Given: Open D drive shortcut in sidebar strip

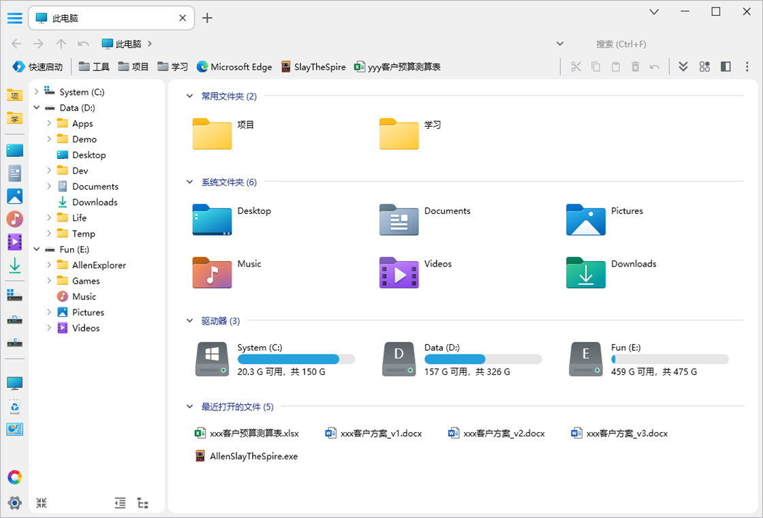Looking at the screenshot, I should coord(14,320).
